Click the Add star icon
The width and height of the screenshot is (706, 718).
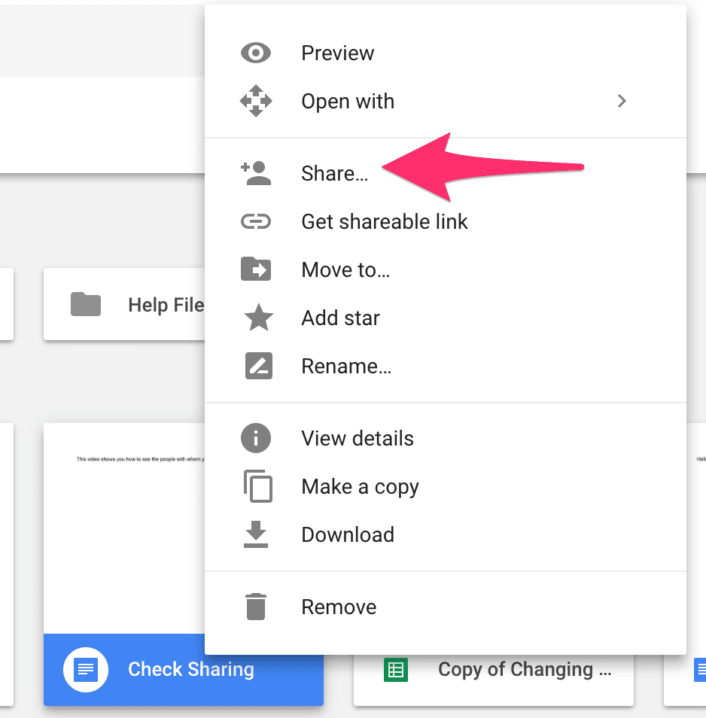(259, 318)
